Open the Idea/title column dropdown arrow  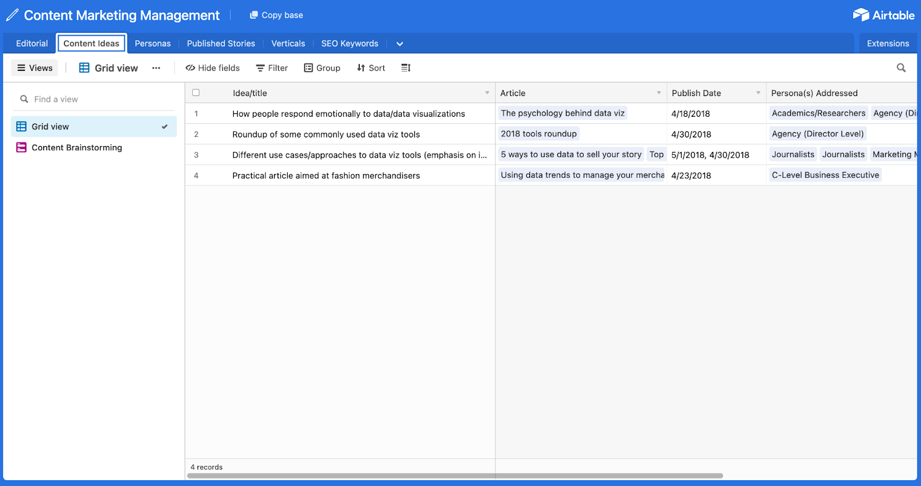(487, 93)
